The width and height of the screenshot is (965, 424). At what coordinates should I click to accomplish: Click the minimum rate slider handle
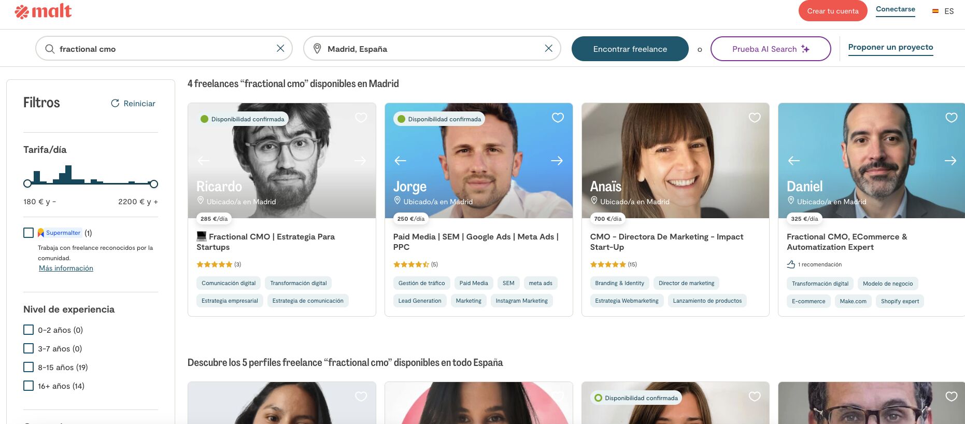click(27, 183)
